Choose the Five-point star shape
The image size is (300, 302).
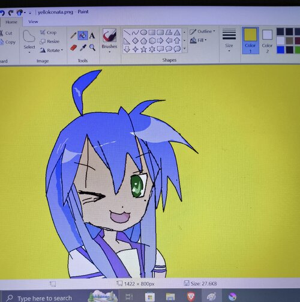click(144, 49)
